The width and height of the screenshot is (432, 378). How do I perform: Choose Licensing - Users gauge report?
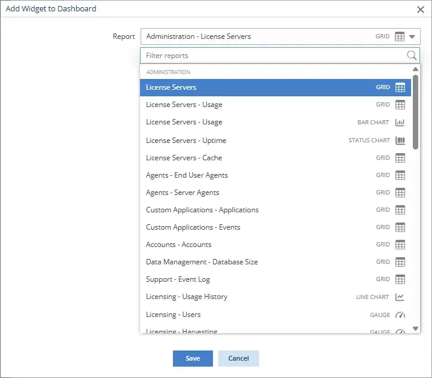pyautogui.click(x=275, y=315)
